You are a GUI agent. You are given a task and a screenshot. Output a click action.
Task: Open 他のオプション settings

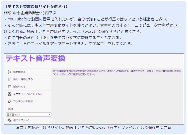(22, 120)
